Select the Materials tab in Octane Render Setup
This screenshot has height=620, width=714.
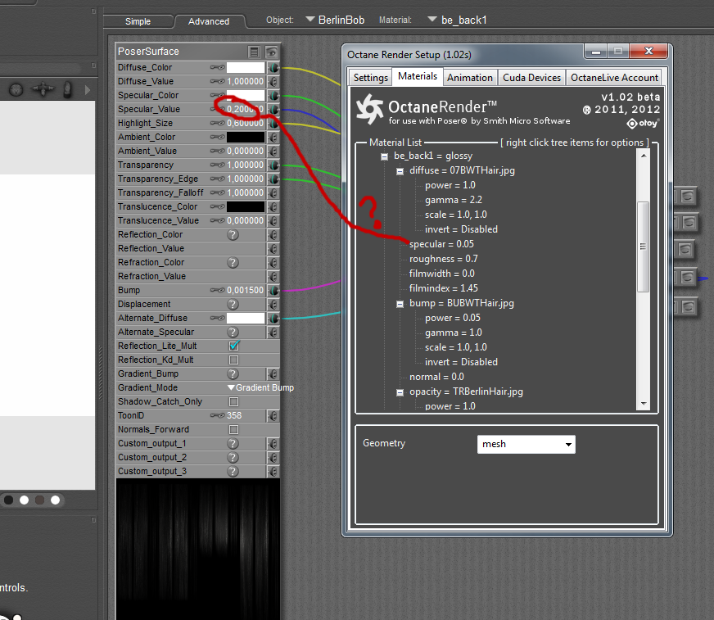[418, 76]
